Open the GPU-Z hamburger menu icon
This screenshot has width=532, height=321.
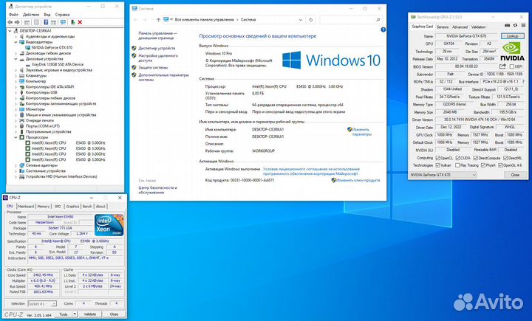(524, 25)
